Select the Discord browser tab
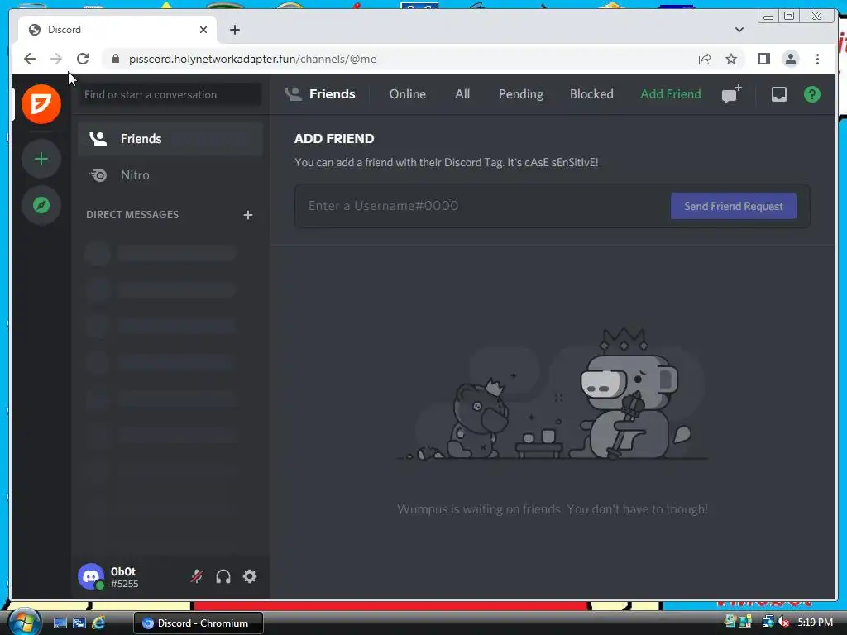 (x=117, y=30)
